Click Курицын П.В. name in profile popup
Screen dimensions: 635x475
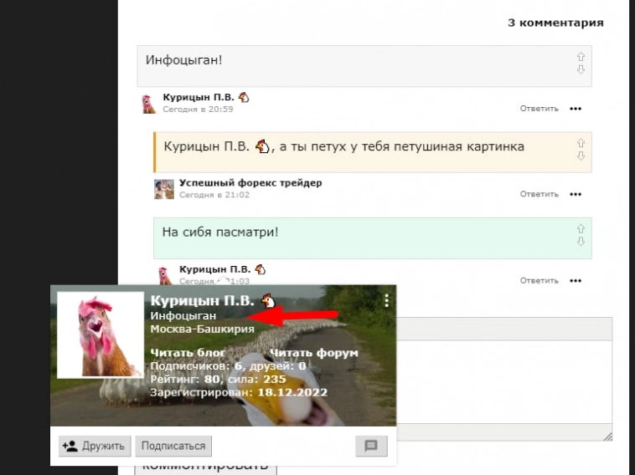click(202, 301)
